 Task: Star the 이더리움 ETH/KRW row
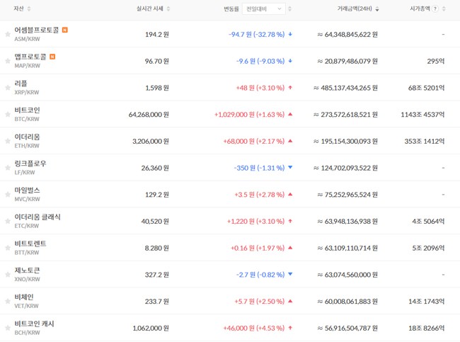pyautogui.click(x=8, y=141)
